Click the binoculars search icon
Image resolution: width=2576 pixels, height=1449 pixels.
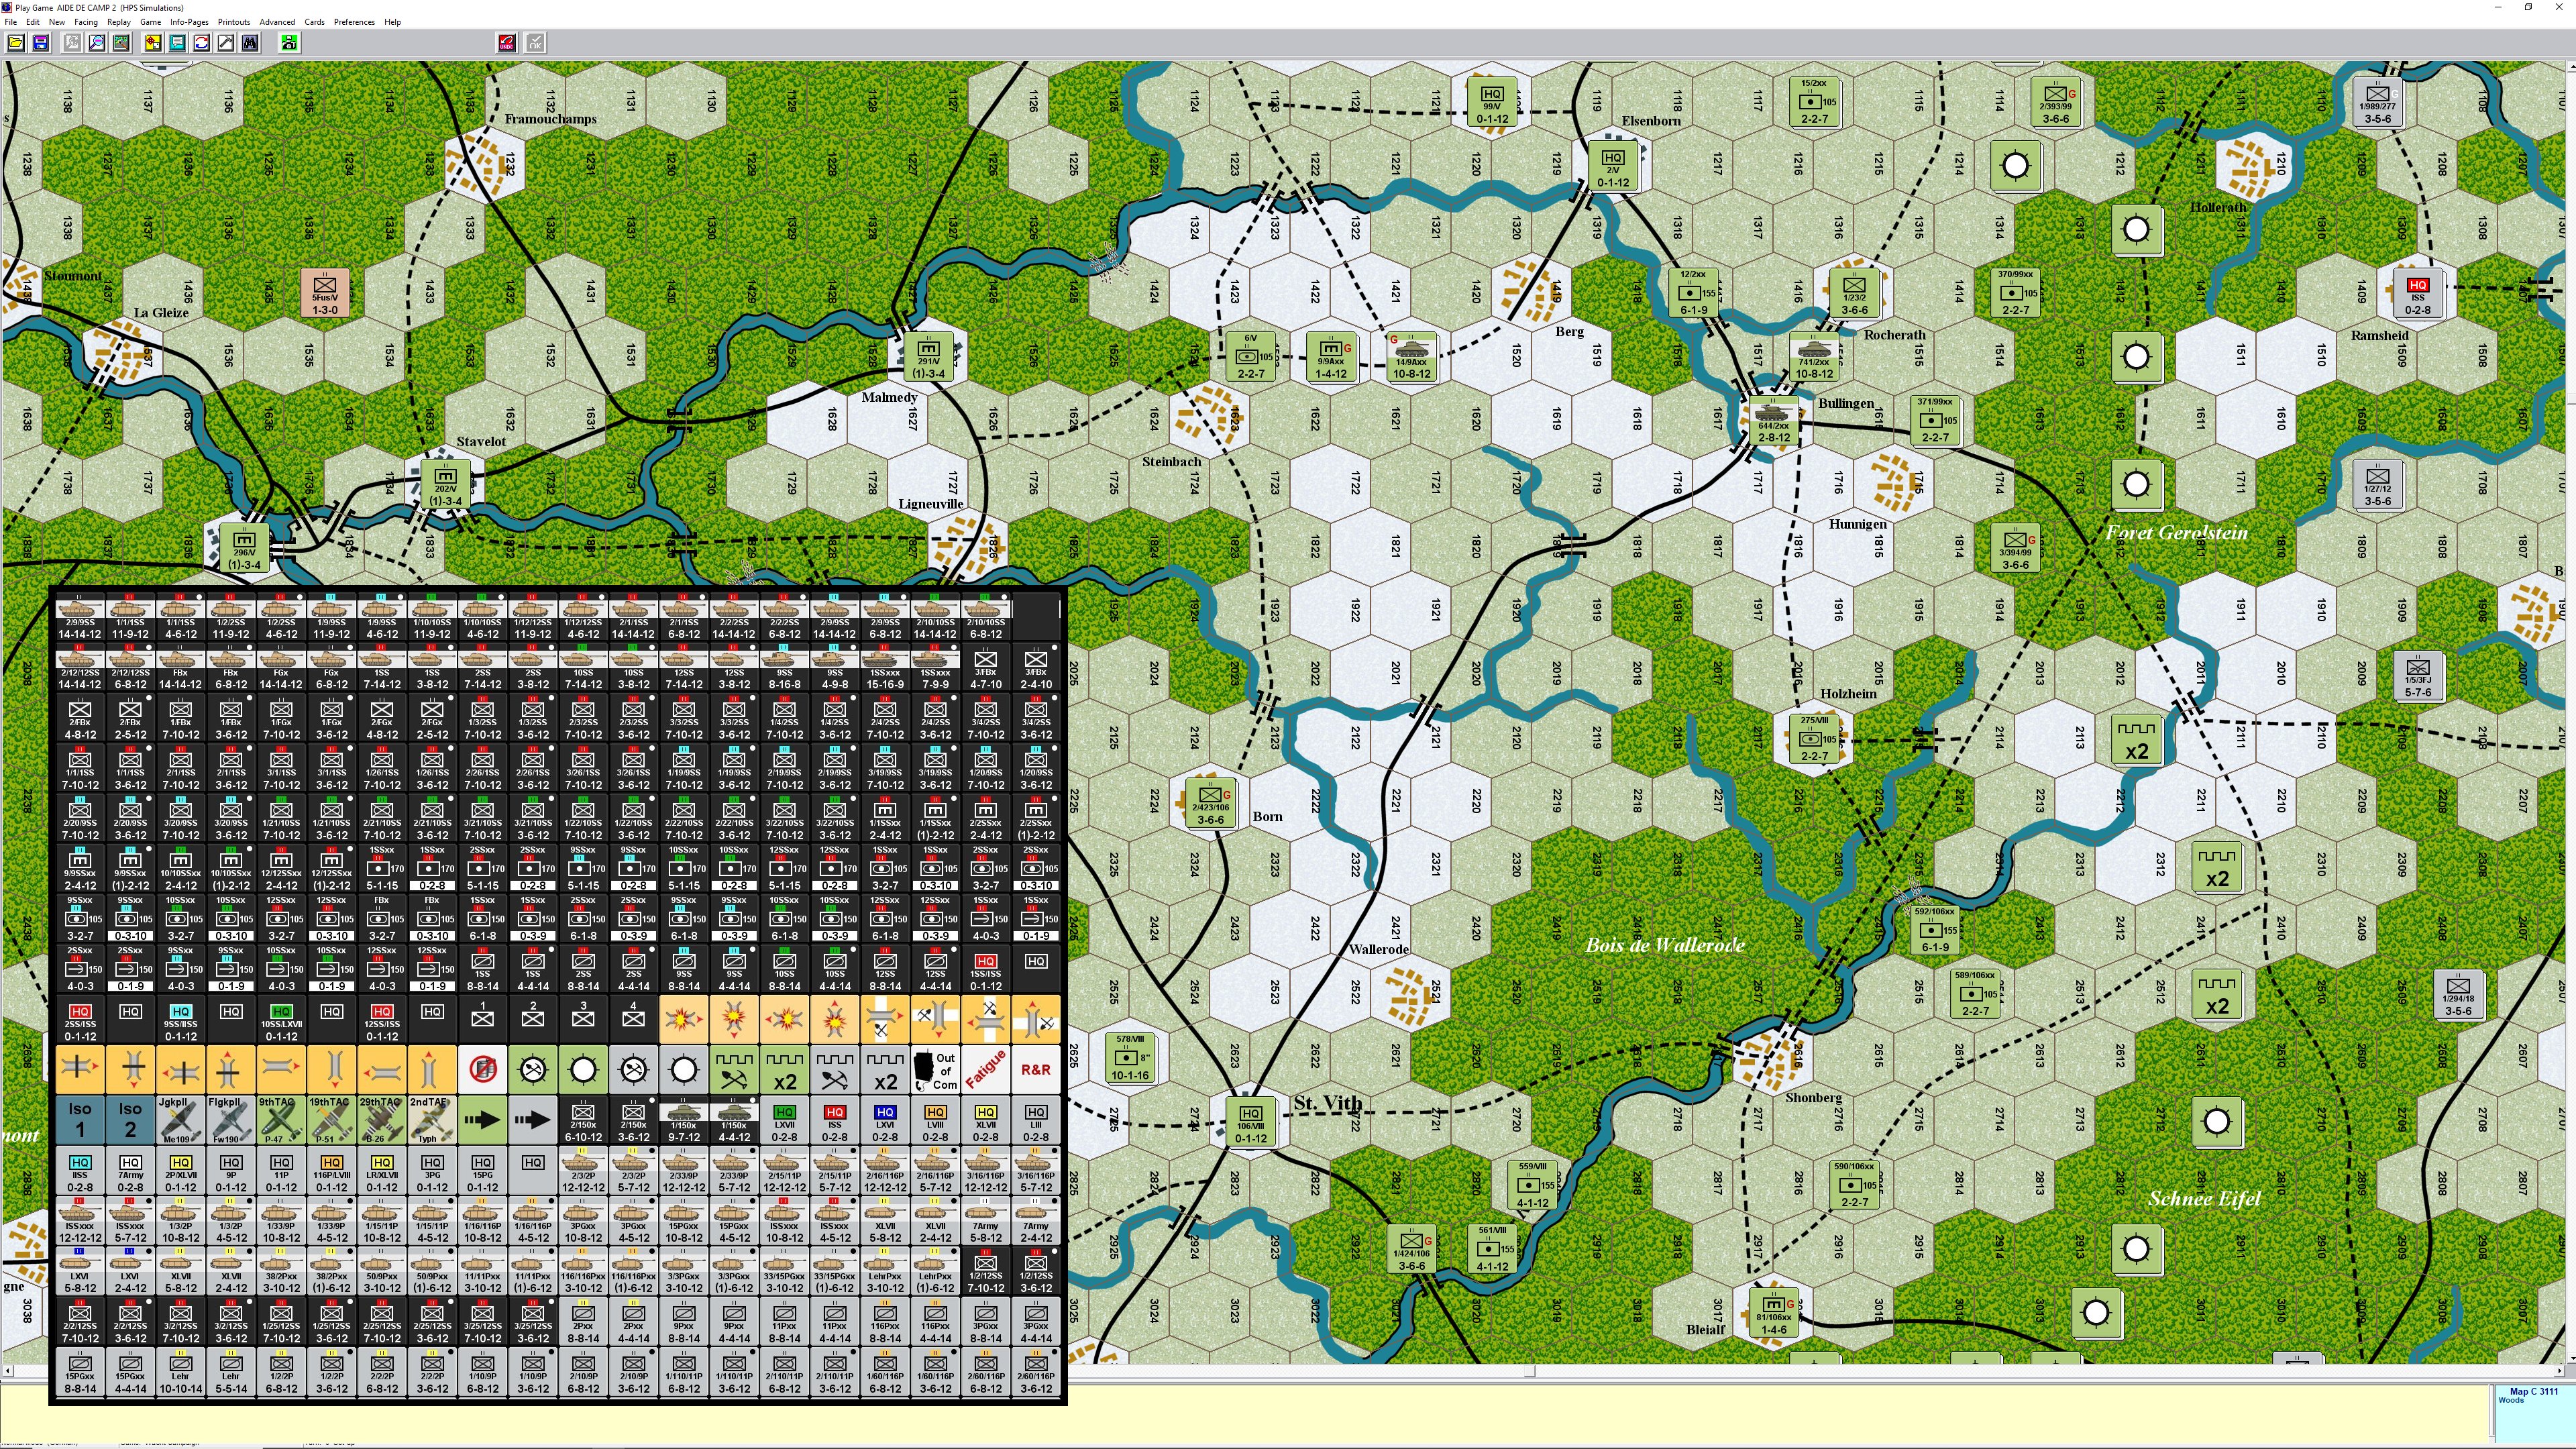coord(250,43)
